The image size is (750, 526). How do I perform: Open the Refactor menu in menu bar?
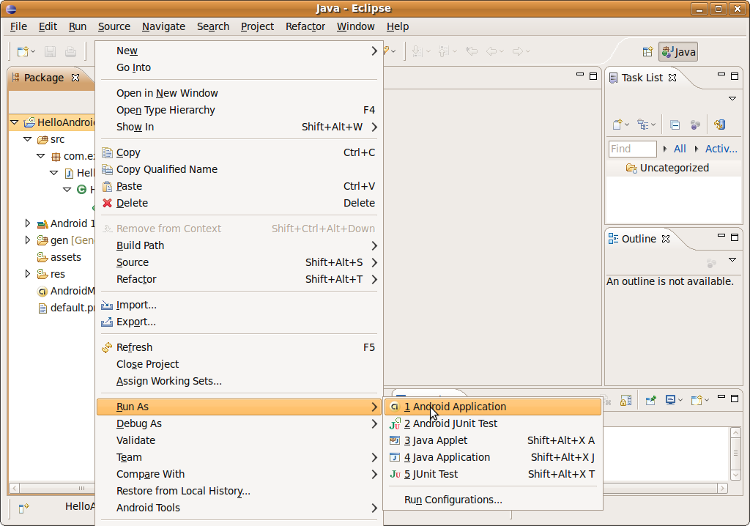[x=305, y=26]
